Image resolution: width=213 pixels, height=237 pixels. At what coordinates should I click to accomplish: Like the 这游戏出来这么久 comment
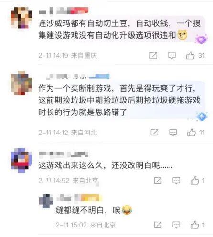(195, 181)
